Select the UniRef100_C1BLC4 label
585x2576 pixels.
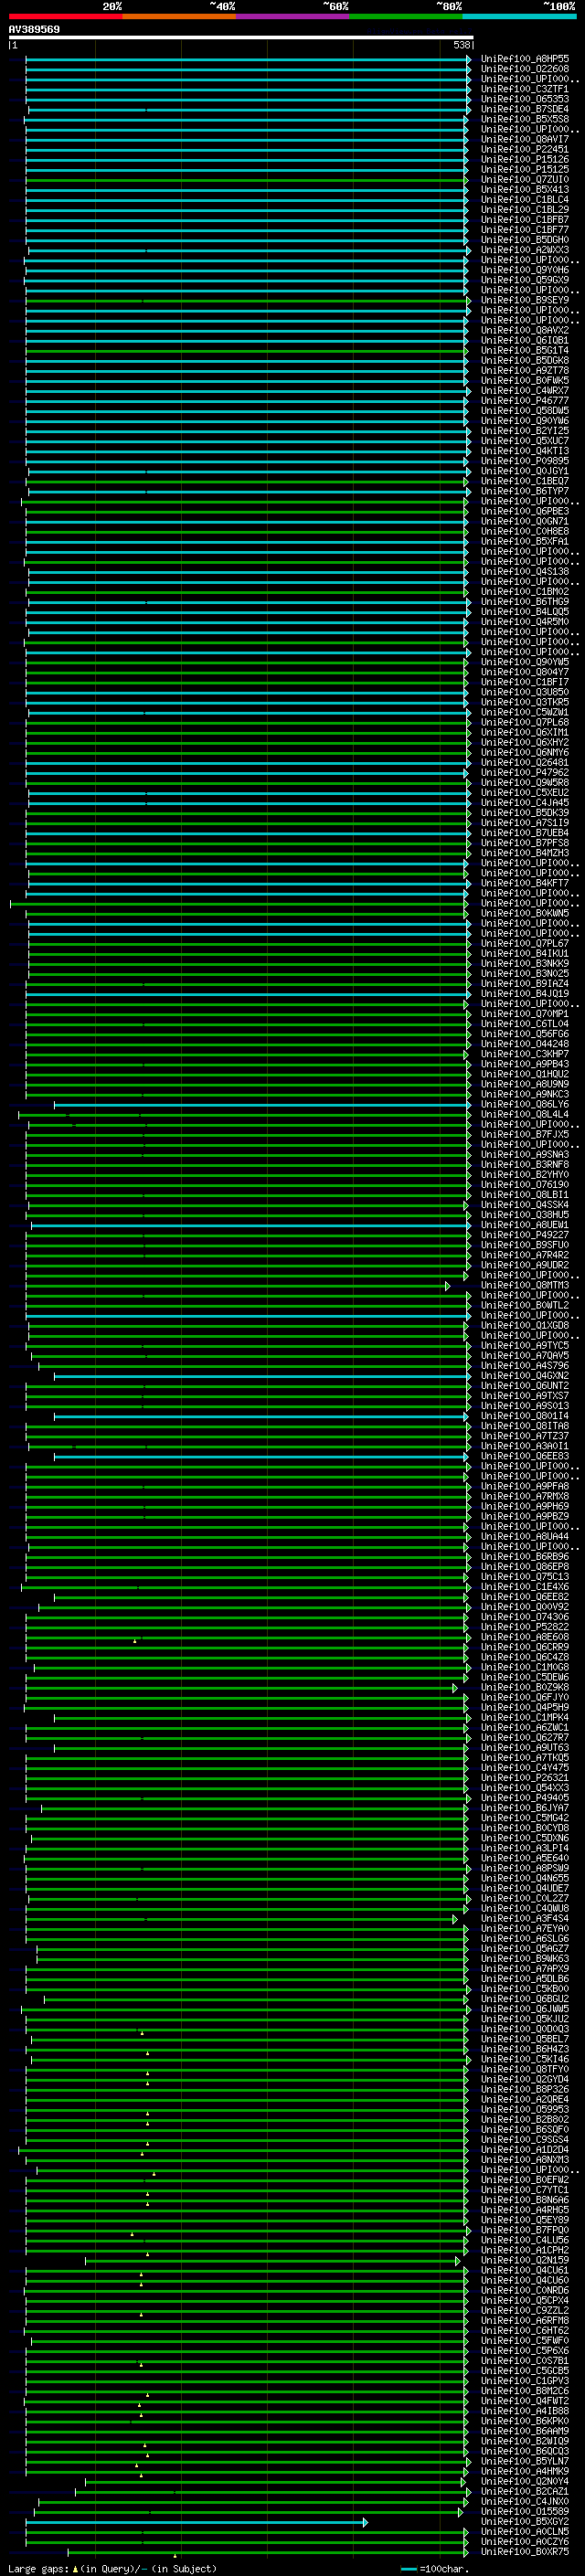click(x=525, y=199)
